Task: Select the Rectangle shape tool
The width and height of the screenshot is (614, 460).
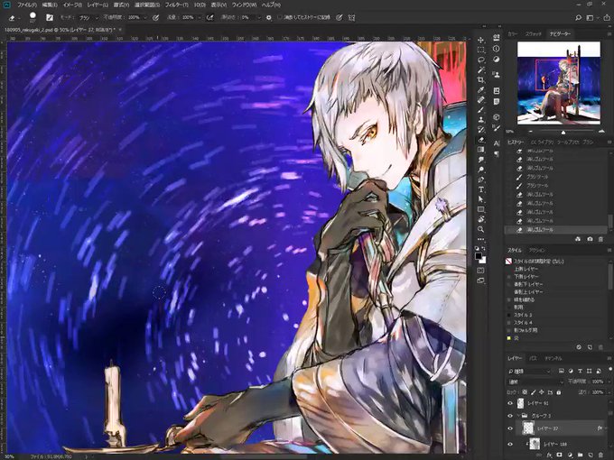Action: 481,209
